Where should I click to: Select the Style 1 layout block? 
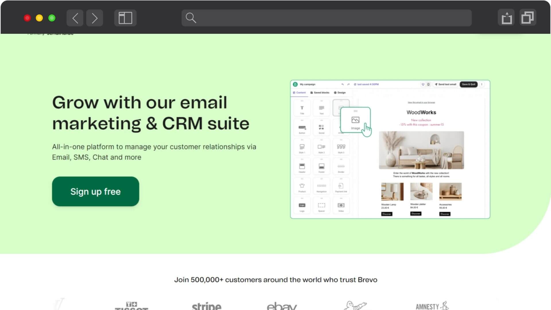(x=302, y=147)
